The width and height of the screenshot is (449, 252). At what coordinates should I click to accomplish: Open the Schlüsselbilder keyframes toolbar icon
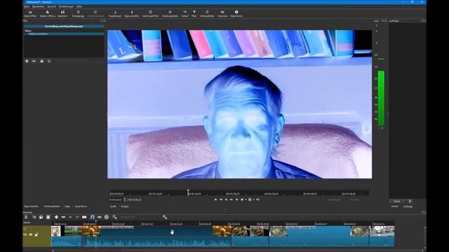coord(207,14)
